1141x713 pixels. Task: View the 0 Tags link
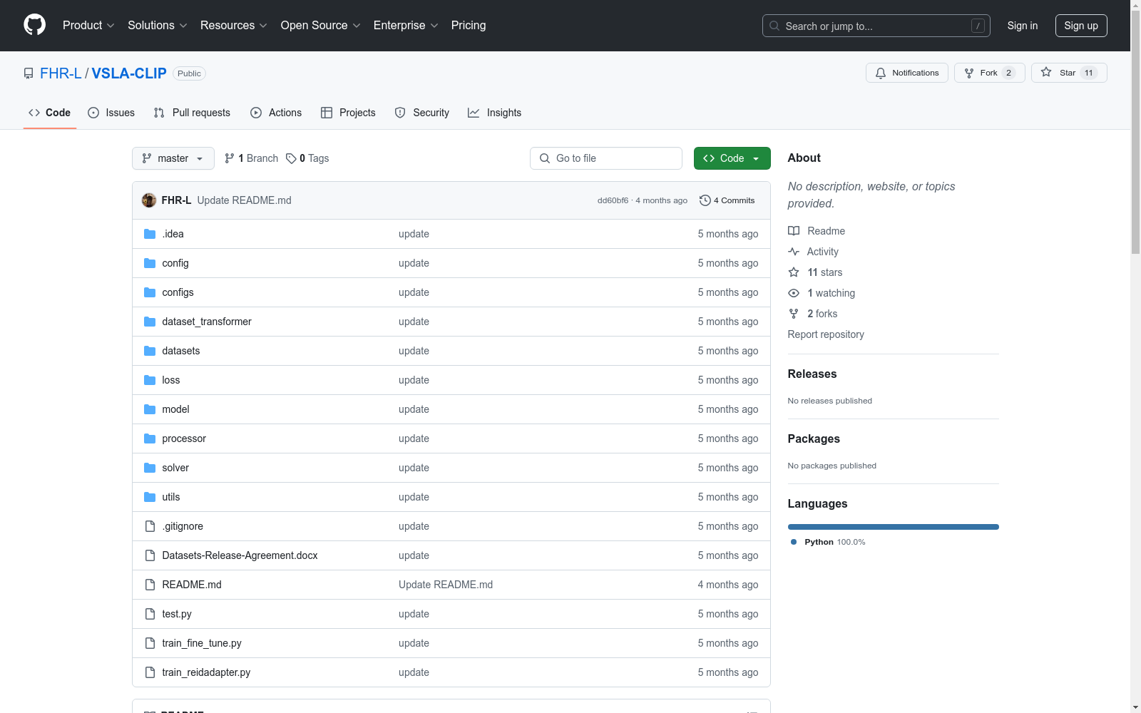point(307,158)
